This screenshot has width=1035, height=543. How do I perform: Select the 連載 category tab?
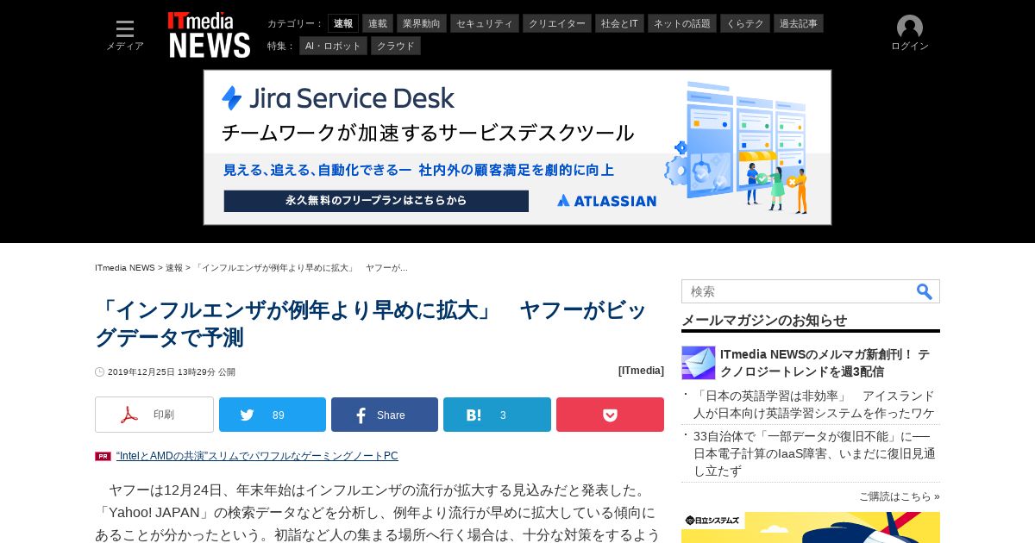[x=378, y=23]
